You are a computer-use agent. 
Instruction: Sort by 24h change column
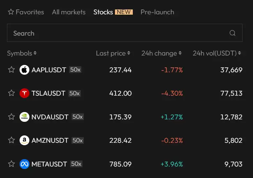pyautogui.click(x=161, y=53)
